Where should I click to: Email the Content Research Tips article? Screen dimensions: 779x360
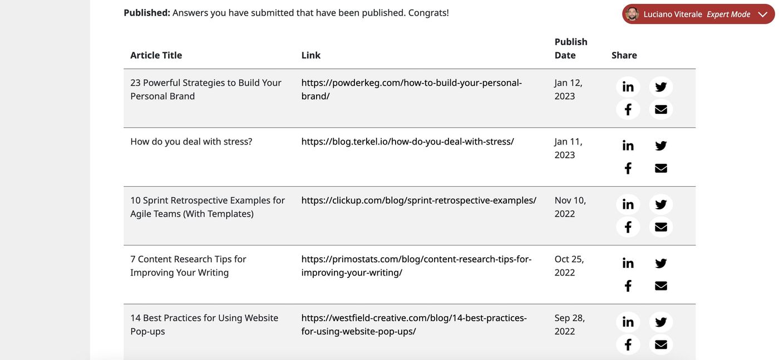point(661,286)
